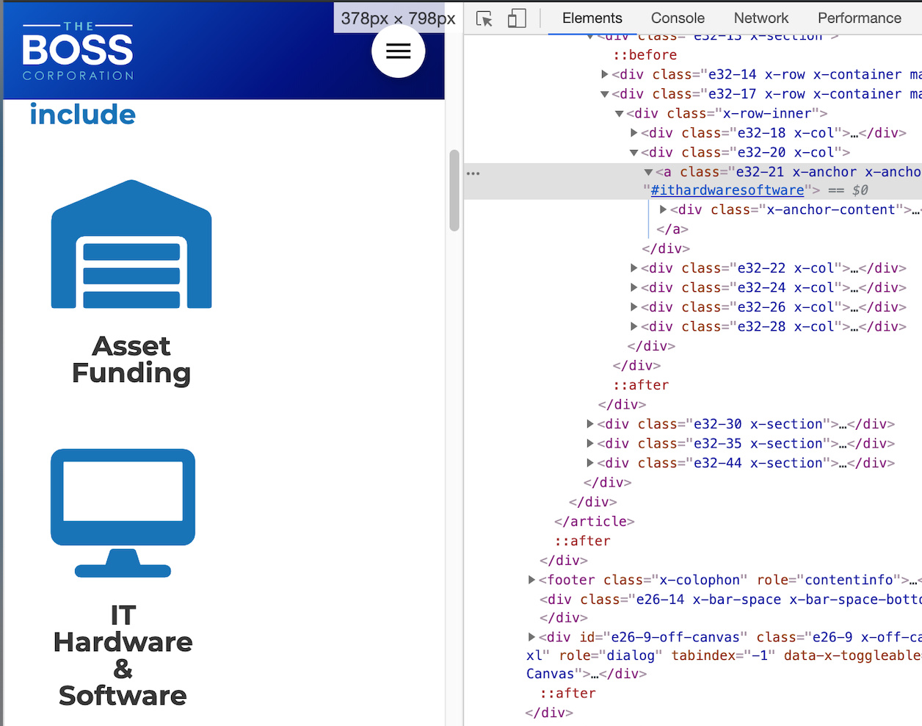Click the Asset Funding garage icon
The height and width of the screenshot is (726, 922).
pyautogui.click(x=131, y=244)
